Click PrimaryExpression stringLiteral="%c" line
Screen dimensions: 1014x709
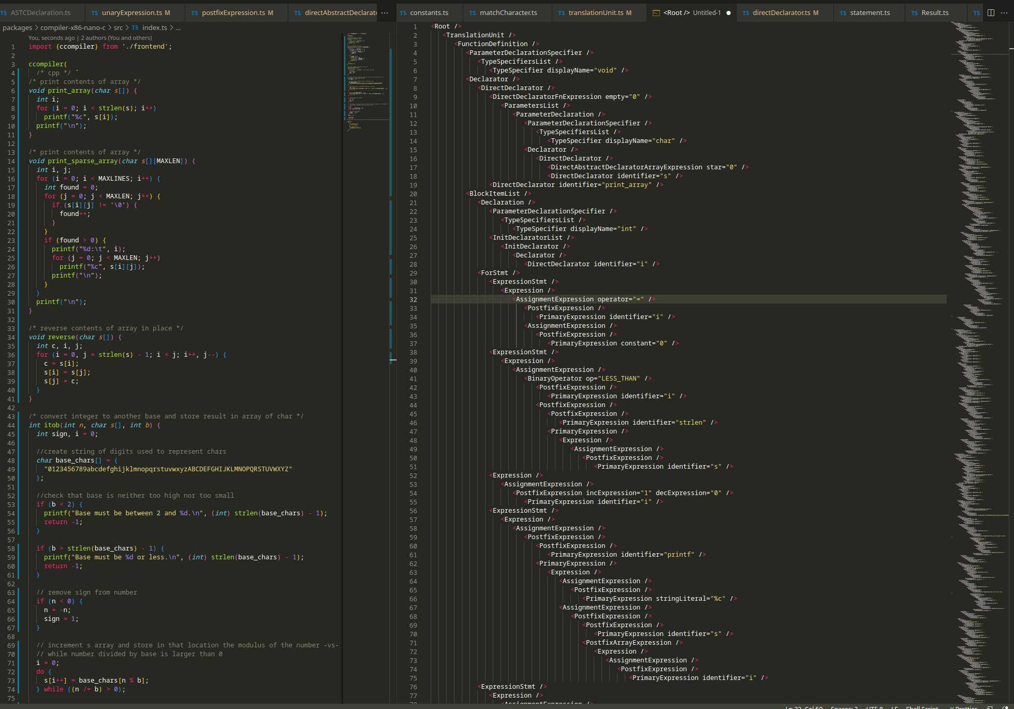(660, 599)
